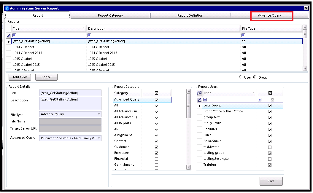Select the Assignment category row
This screenshot has width=313, height=193.
(142, 135)
